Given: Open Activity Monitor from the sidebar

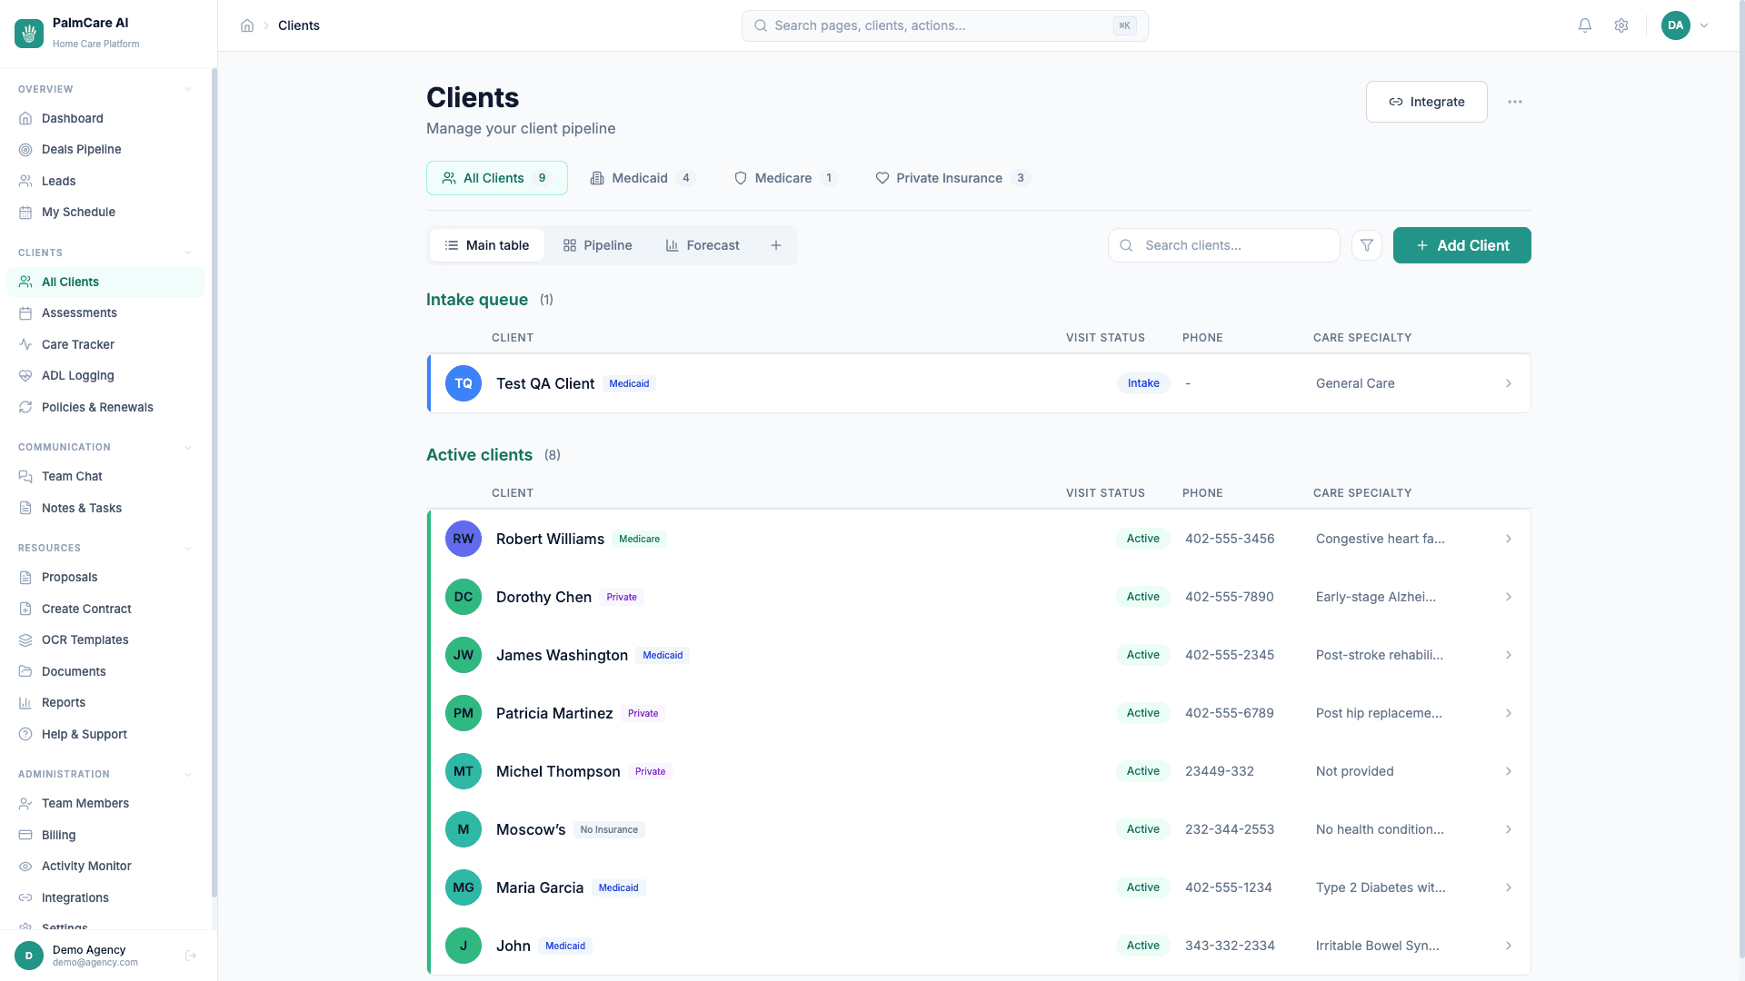Looking at the screenshot, I should [86, 866].
